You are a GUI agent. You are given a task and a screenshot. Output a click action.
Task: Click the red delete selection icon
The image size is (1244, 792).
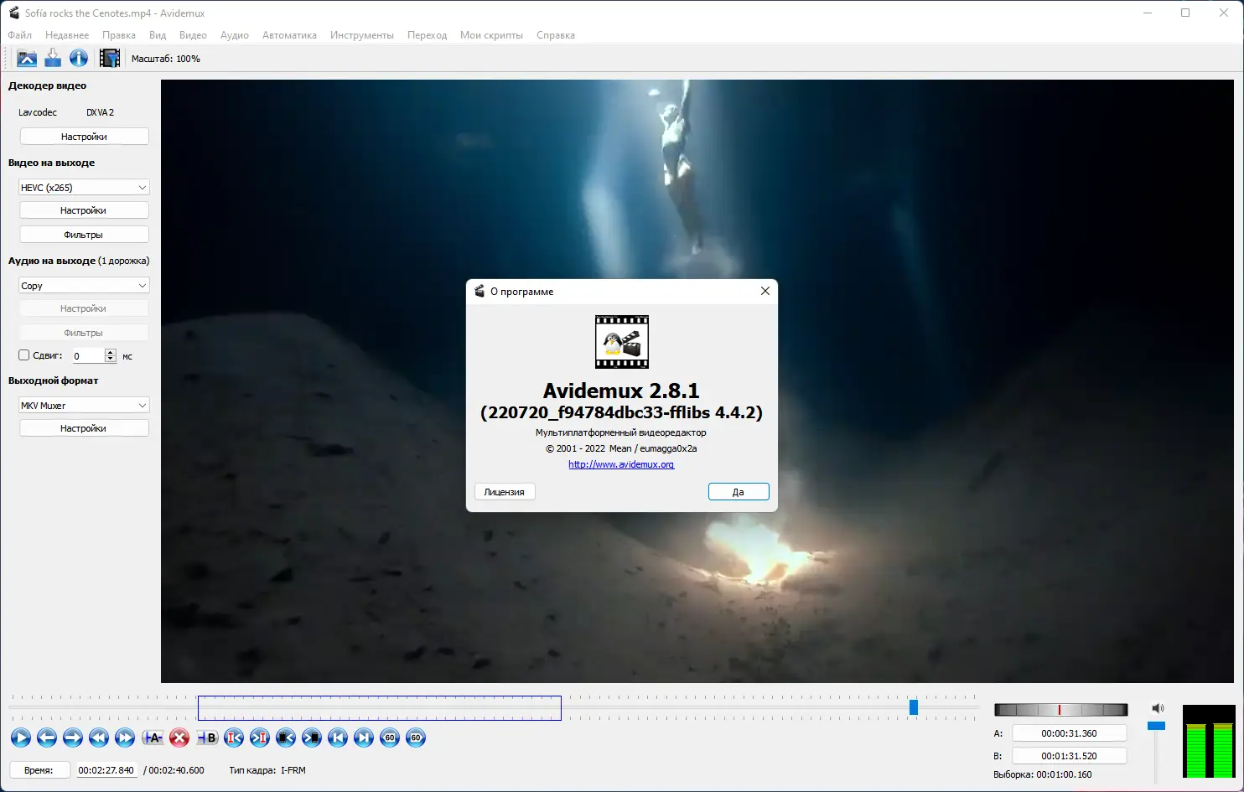179,738
